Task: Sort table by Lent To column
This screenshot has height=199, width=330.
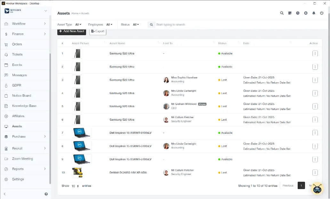Action: click(189, 43)
